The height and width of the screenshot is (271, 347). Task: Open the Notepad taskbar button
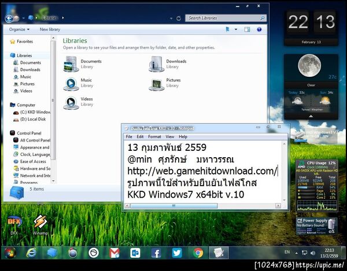219,253
